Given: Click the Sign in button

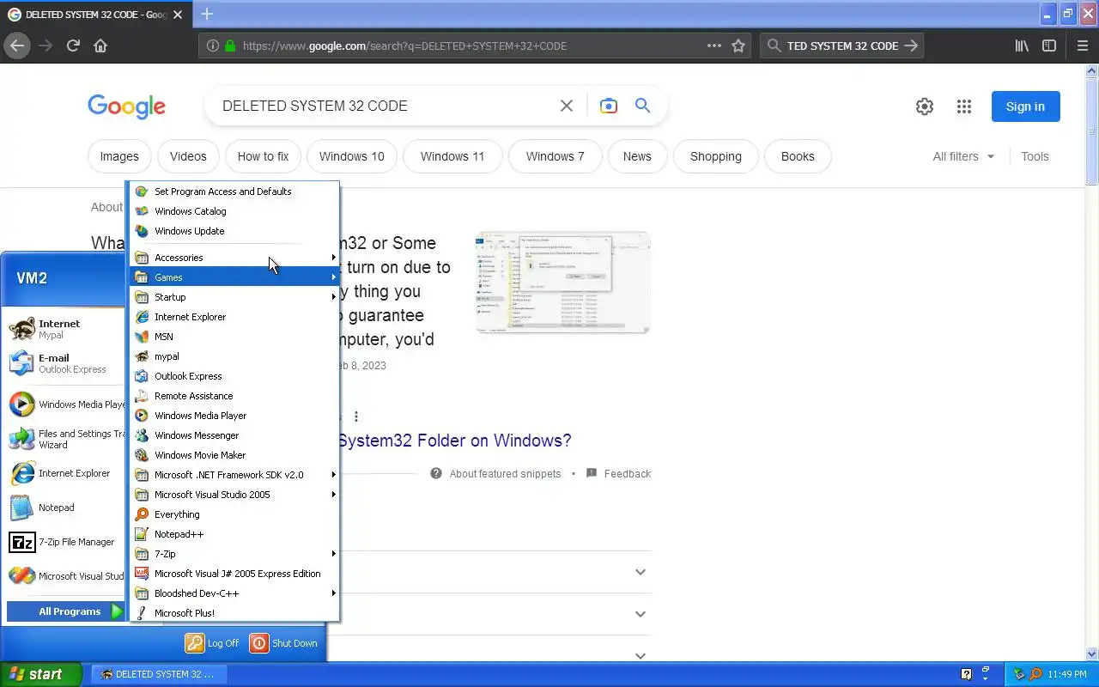Looking at the screenshot, I should coord(1025,106).
